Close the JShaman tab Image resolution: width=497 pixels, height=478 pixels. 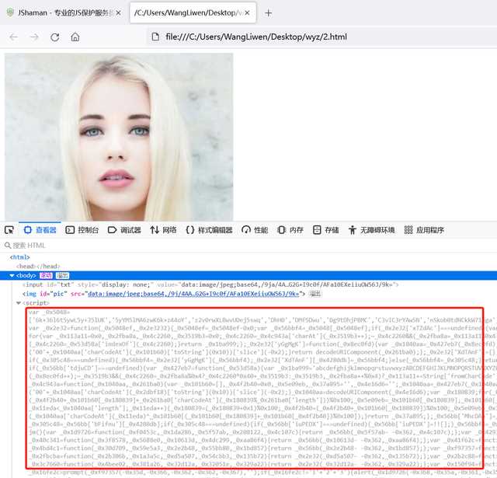point(118,12)
